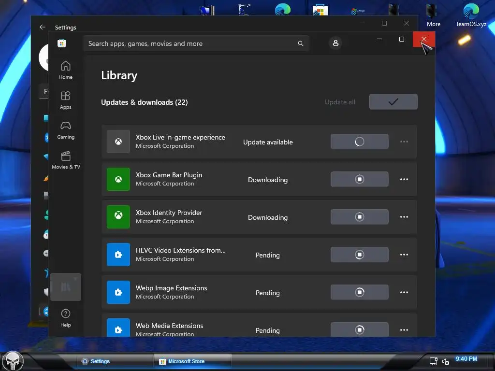The width and height of the screenshot is (495, 371).
Task: Select the Xbox Identity Provider title
Action: pyautogui.click(x=169, y=213)
